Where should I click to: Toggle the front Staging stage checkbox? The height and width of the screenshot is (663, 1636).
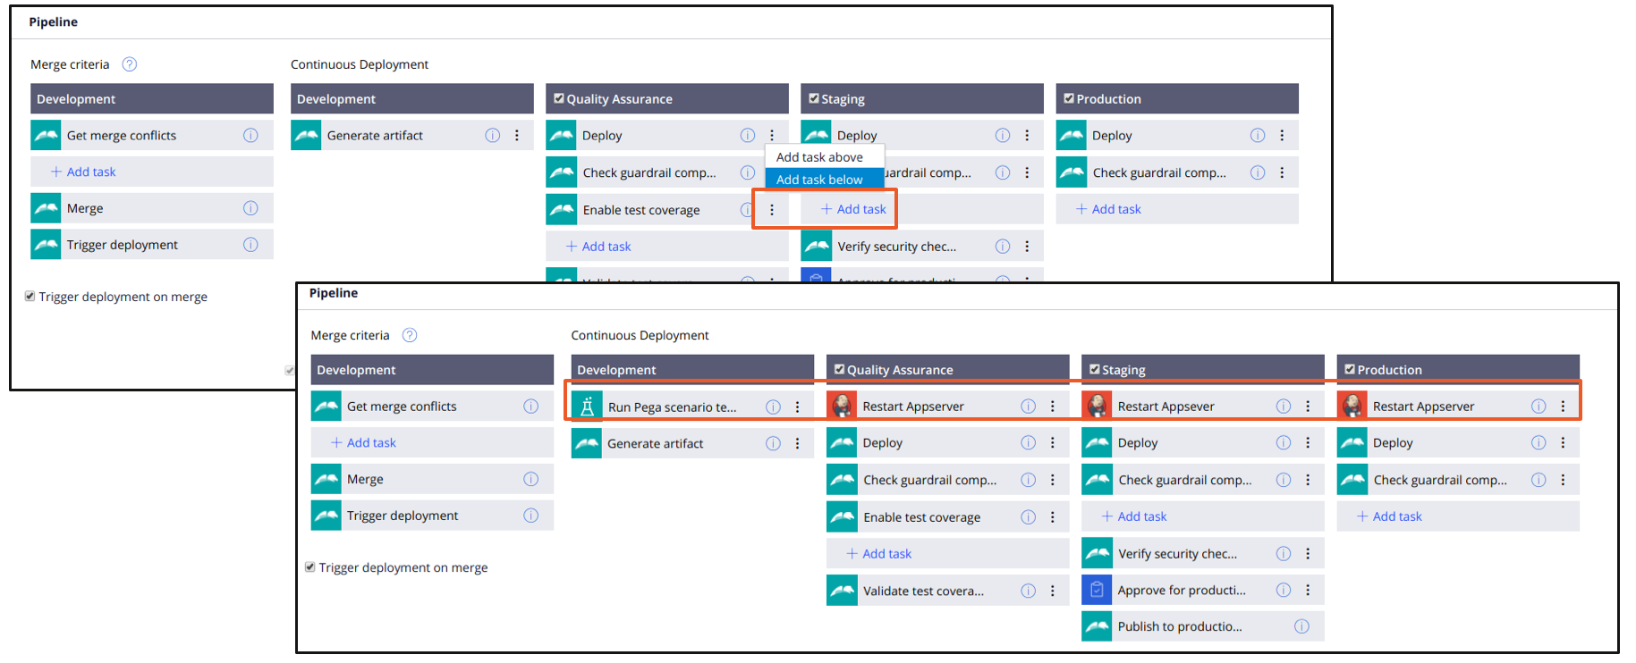1094,369
